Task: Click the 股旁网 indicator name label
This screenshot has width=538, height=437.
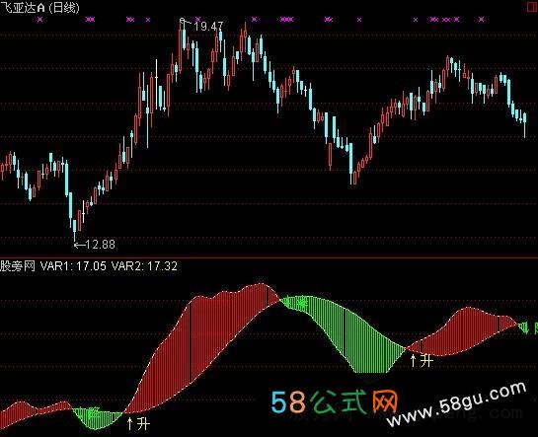Action: click(18, 266)
